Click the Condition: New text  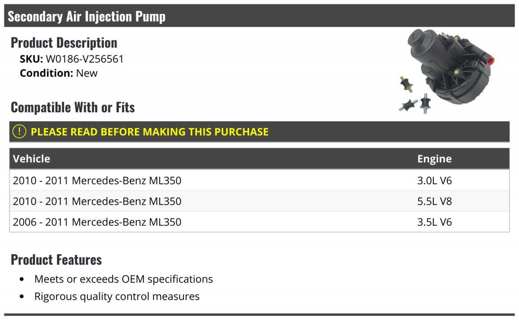pos(59,73)
